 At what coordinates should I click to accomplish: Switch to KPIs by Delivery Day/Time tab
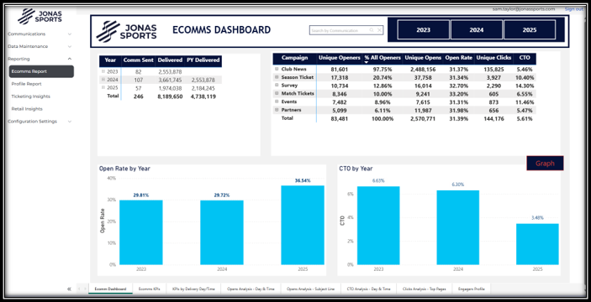coord(193,289)
